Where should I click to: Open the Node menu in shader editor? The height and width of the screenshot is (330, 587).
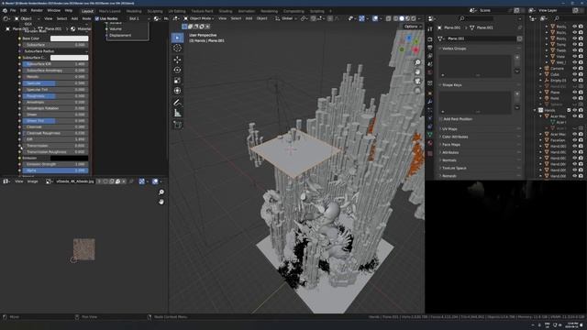pyautogui.click(x=86, y=18)
